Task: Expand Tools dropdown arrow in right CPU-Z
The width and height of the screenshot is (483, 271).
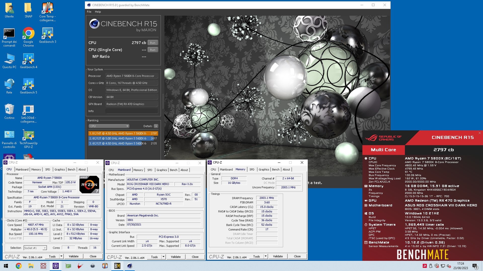Action: [x=265, y=256]
